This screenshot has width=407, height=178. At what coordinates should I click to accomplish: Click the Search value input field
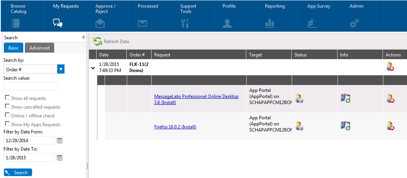pos(31,87)
